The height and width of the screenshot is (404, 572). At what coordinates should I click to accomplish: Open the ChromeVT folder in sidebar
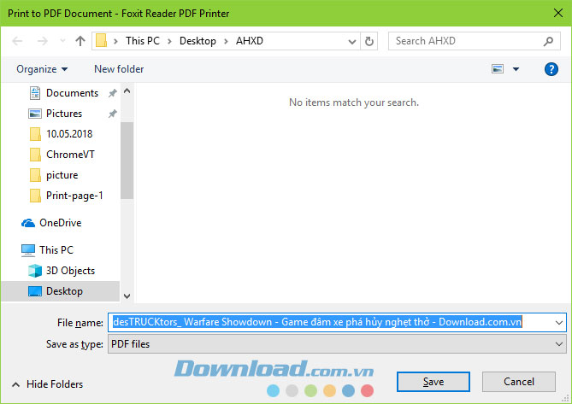tap(70, 155)
